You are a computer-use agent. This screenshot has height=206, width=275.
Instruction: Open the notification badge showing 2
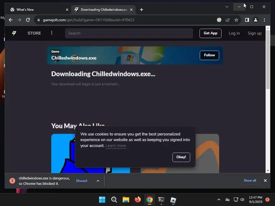267,200
